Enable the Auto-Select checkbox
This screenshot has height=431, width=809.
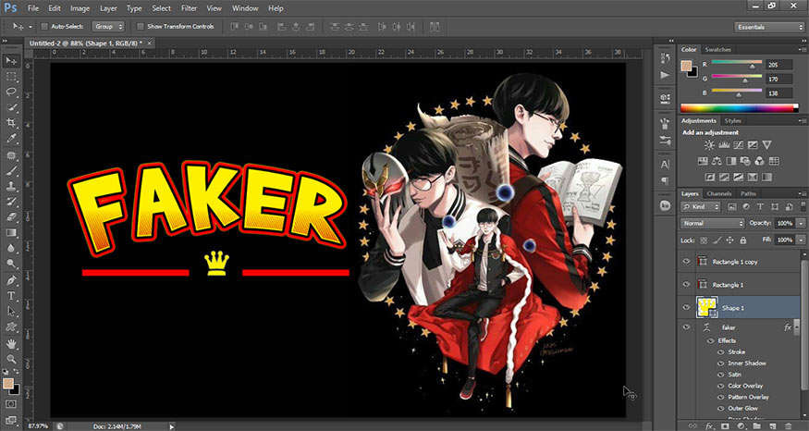(x=44, y=26)
